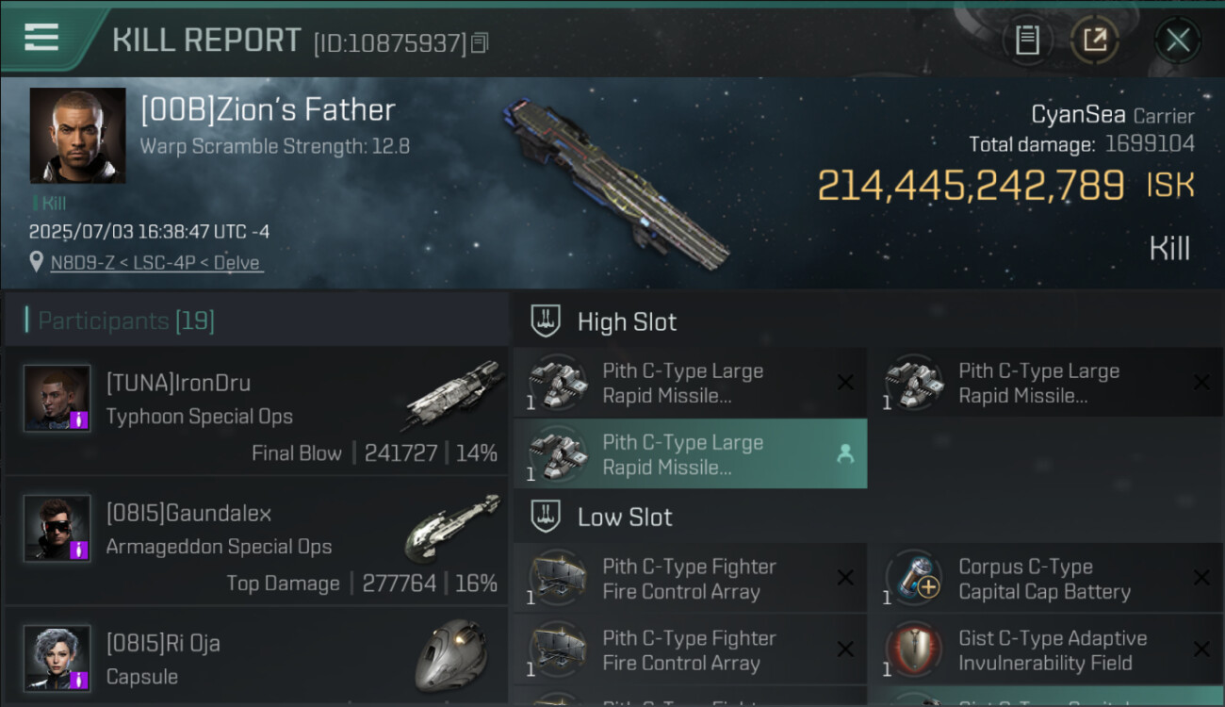Click the X beside Corpus C-Type Capital Cap Battery
This screenshot has height=707, width=1225.
[x=1201, y=578]
